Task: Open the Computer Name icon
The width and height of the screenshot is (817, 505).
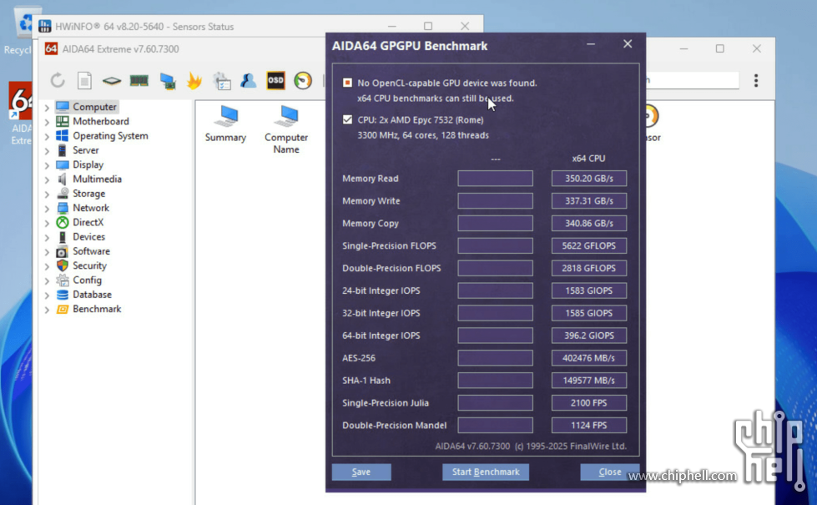Action: tap(286, 129)
